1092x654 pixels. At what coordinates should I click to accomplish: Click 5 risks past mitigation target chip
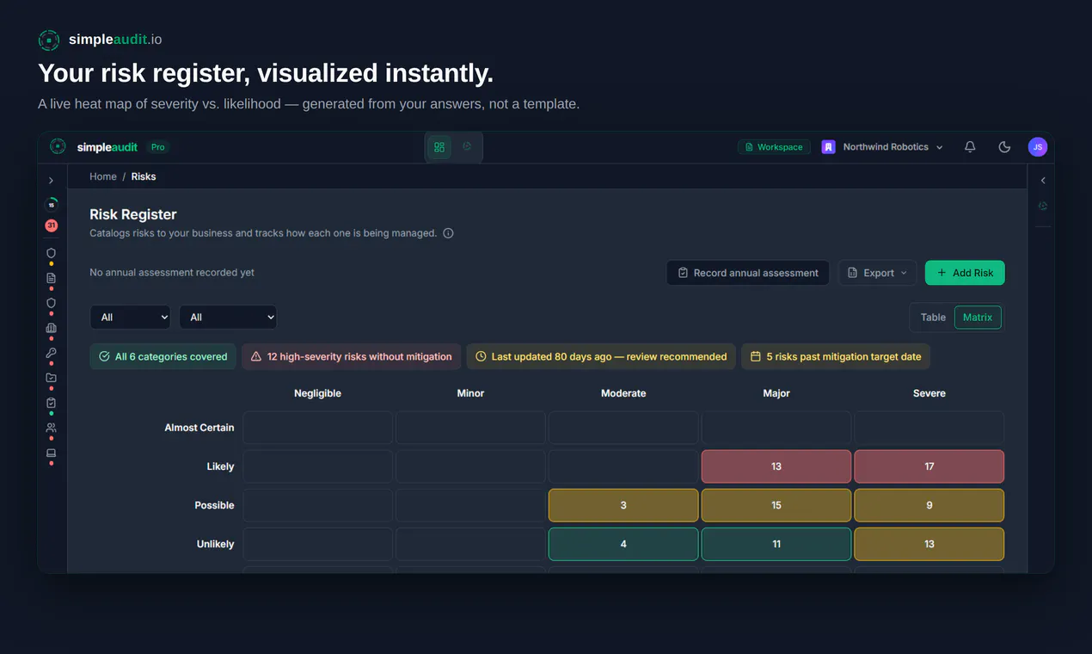click(x=836, y=356)
